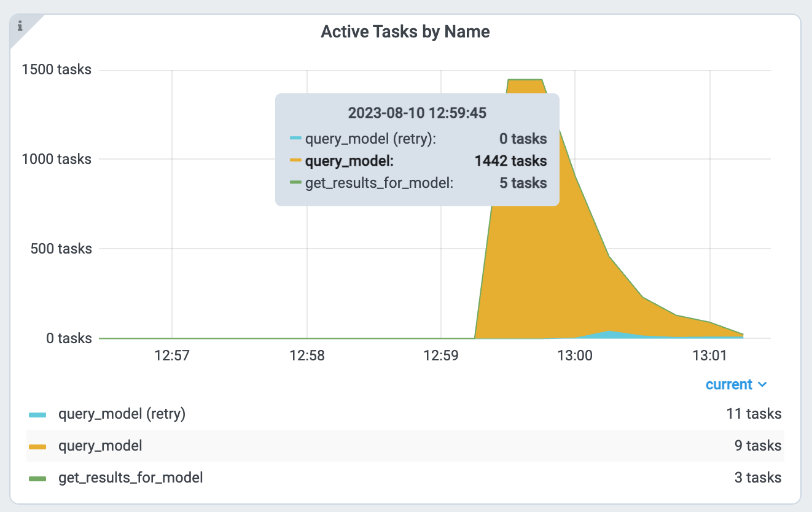812x512 pixels.
Task: Toggle the query_model legend series
Action: click(x=100, y=446)
